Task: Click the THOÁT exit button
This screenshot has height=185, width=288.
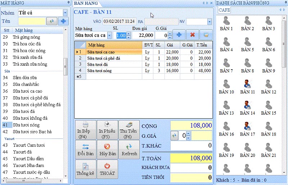Action: tap(107, 169)
